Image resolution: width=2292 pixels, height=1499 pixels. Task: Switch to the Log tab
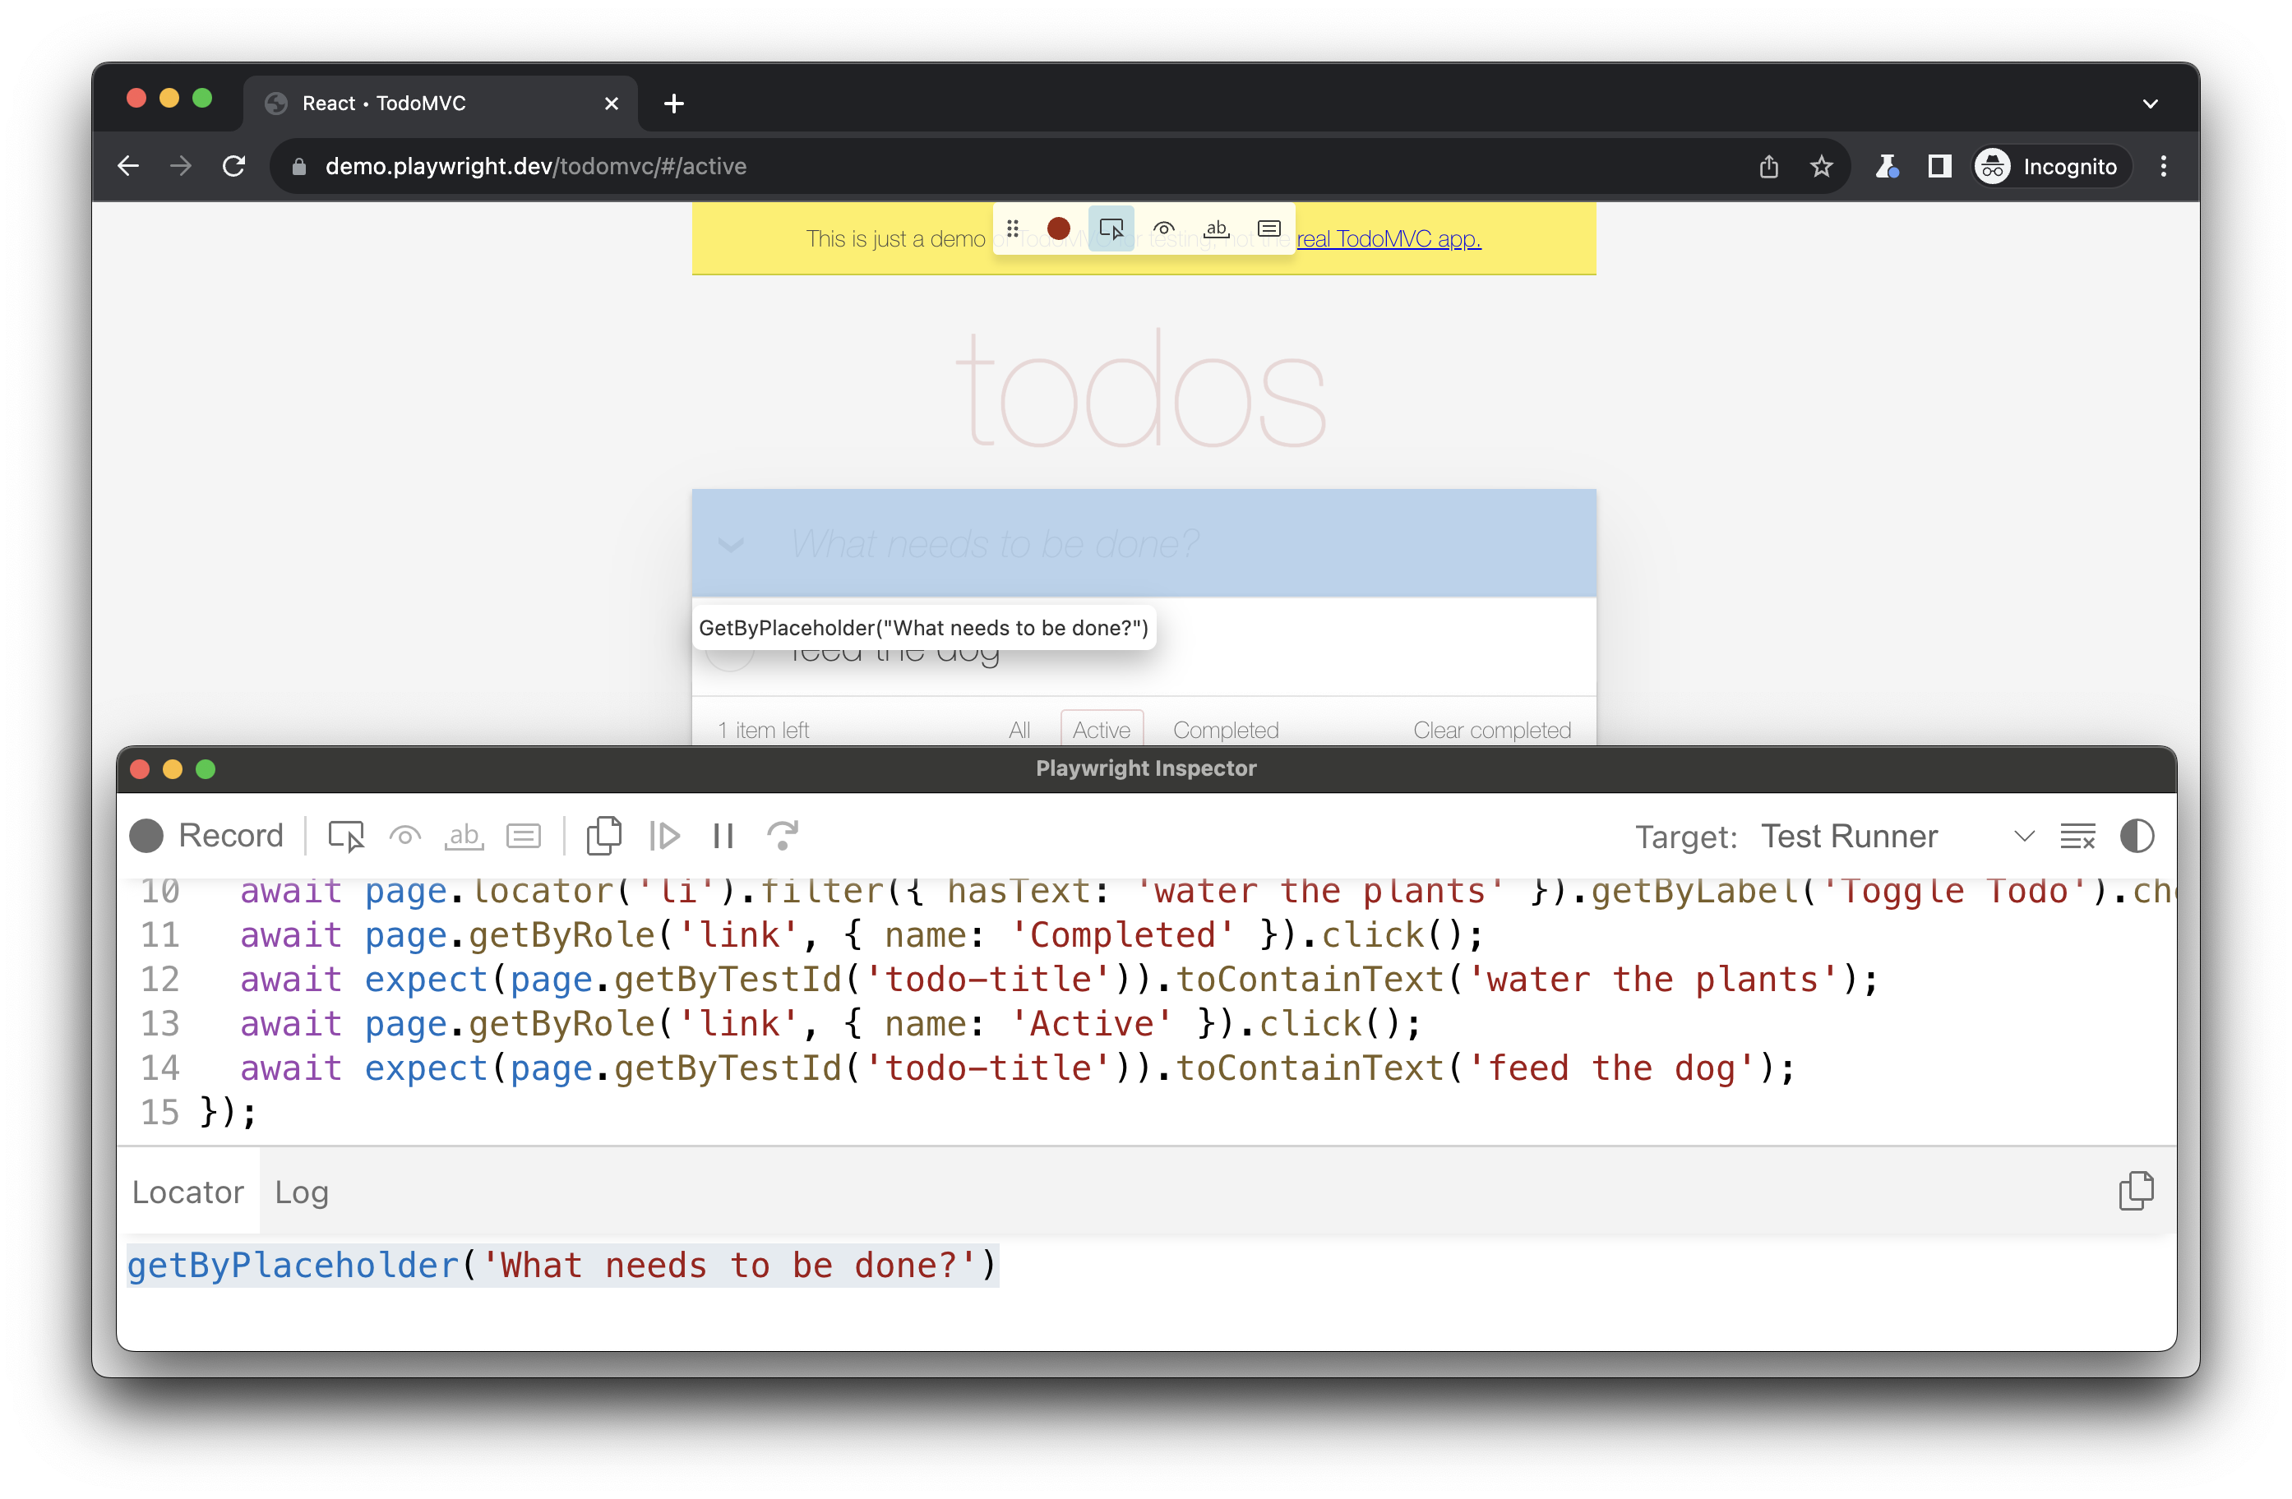pyautogui.click(x=302, y=1192)
